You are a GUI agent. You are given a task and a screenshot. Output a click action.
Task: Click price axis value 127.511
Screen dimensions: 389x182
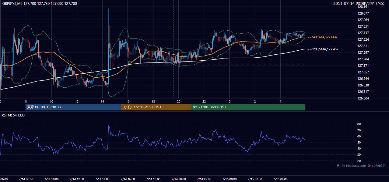[363, 46]
